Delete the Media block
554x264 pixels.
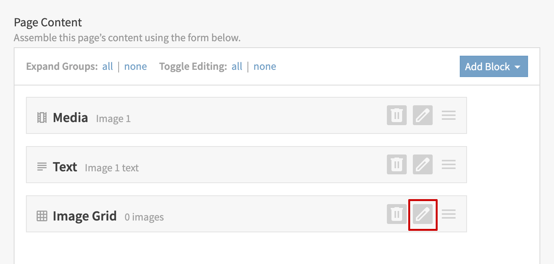pos(397,115)
